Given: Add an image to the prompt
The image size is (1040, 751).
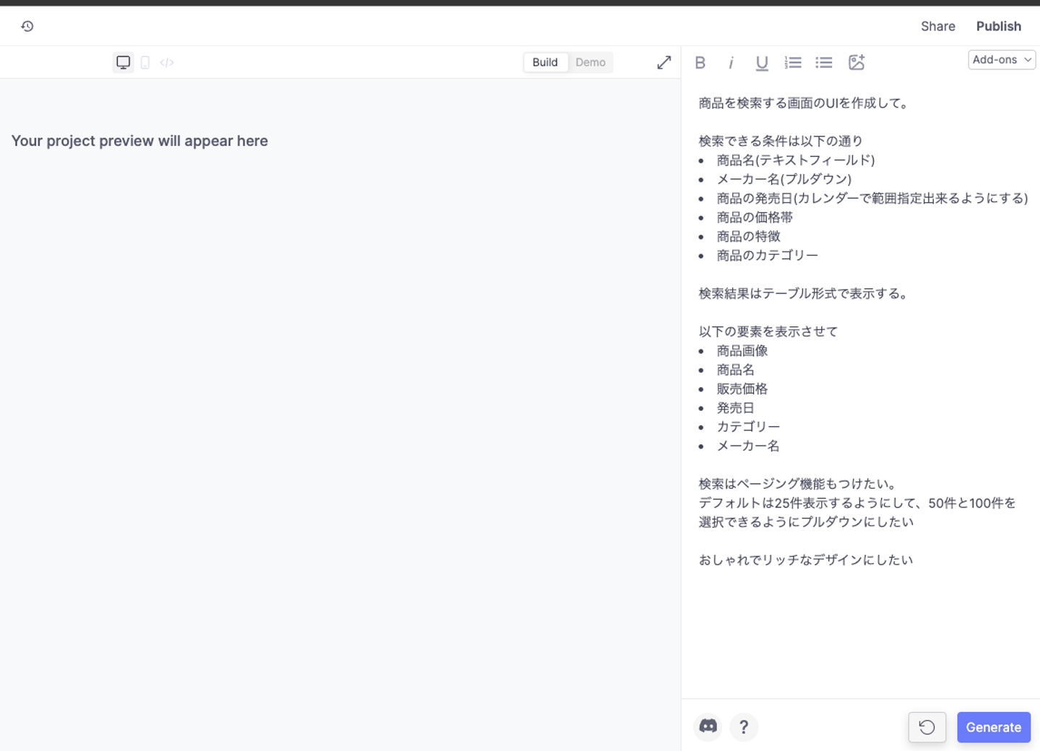Looking at the screenshot, I should tap(857, 63).
